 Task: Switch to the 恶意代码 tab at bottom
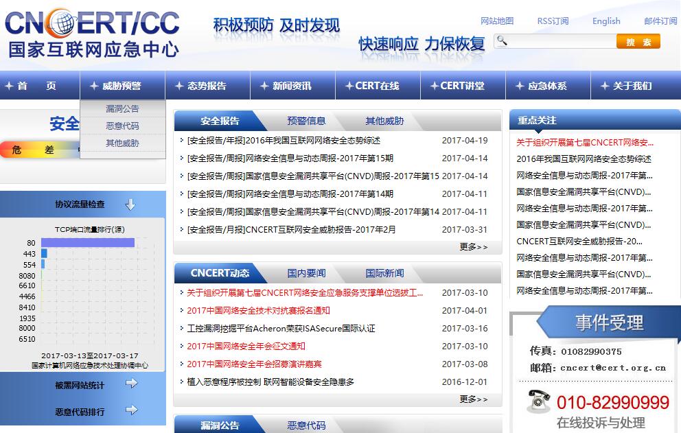[306, 425]
